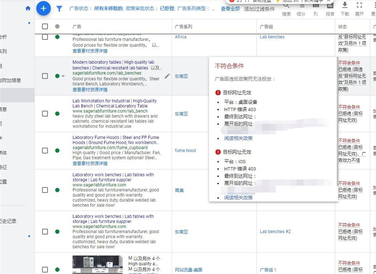Open the Lab benches #2 ad group
The height and width of the screenshot is (274, 376).
coord(275,231)
